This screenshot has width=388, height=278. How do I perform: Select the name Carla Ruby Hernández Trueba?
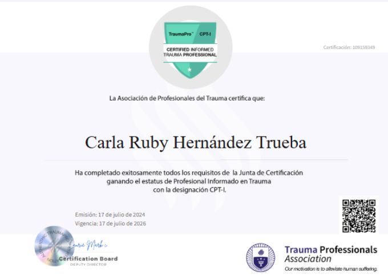196,143
